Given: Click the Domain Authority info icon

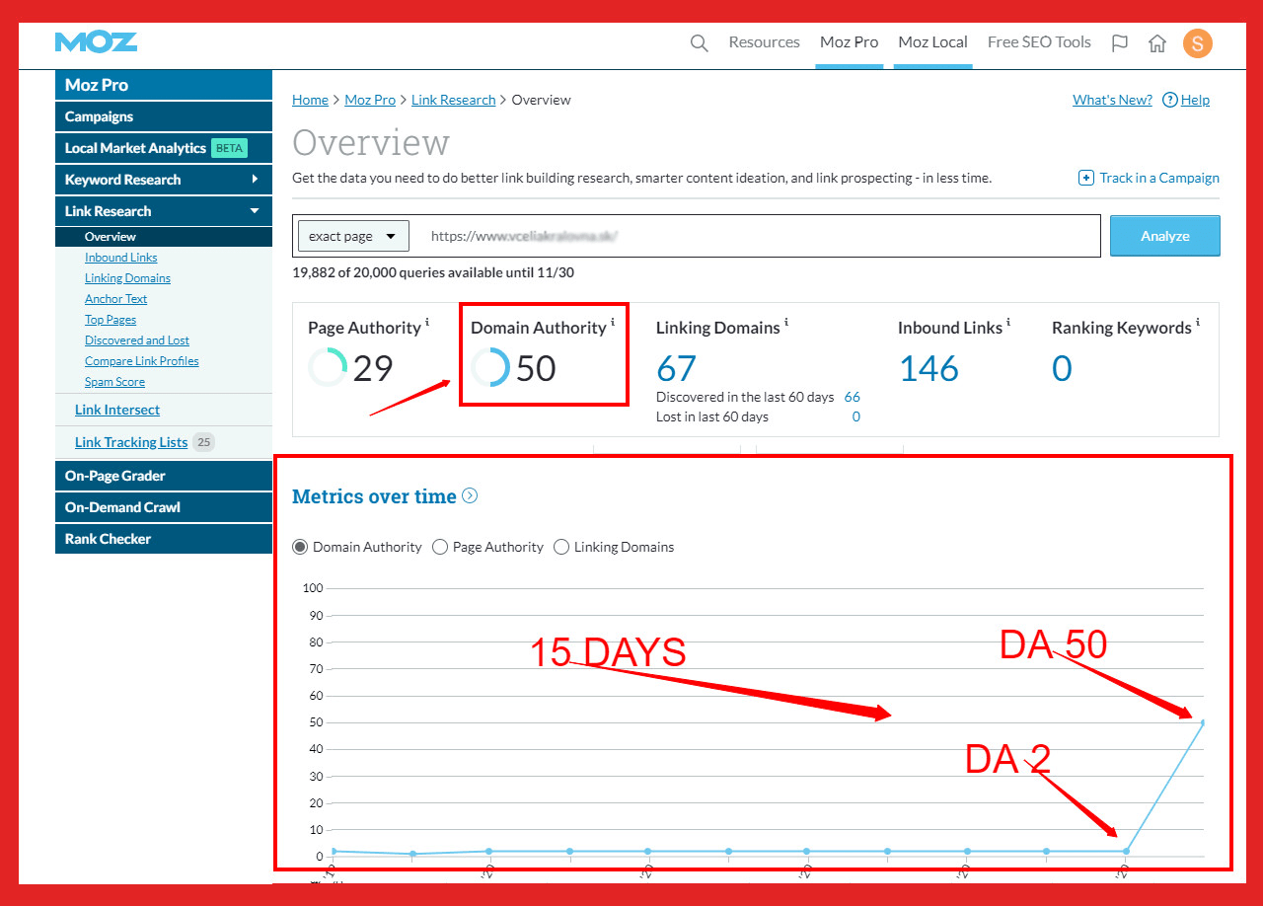Looking at the screenshot, I should point(613,322).
